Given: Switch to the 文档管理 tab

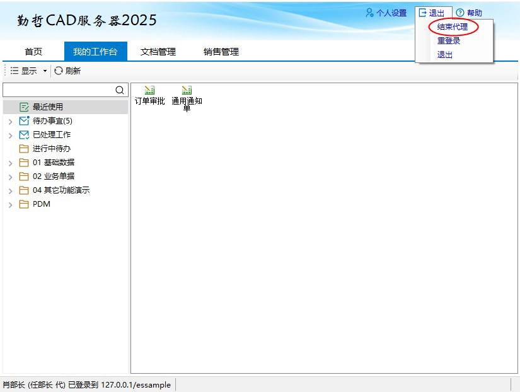Looking at the screenshot, I should (x=158, y=52).
